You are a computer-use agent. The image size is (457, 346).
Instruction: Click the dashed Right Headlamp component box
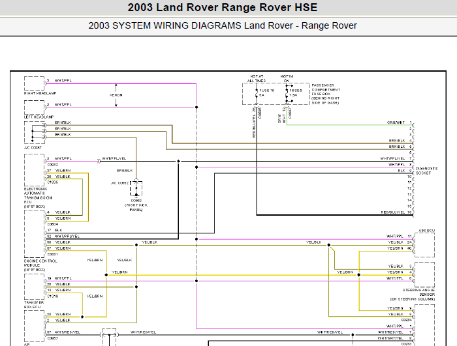click(x=35, y=83)
